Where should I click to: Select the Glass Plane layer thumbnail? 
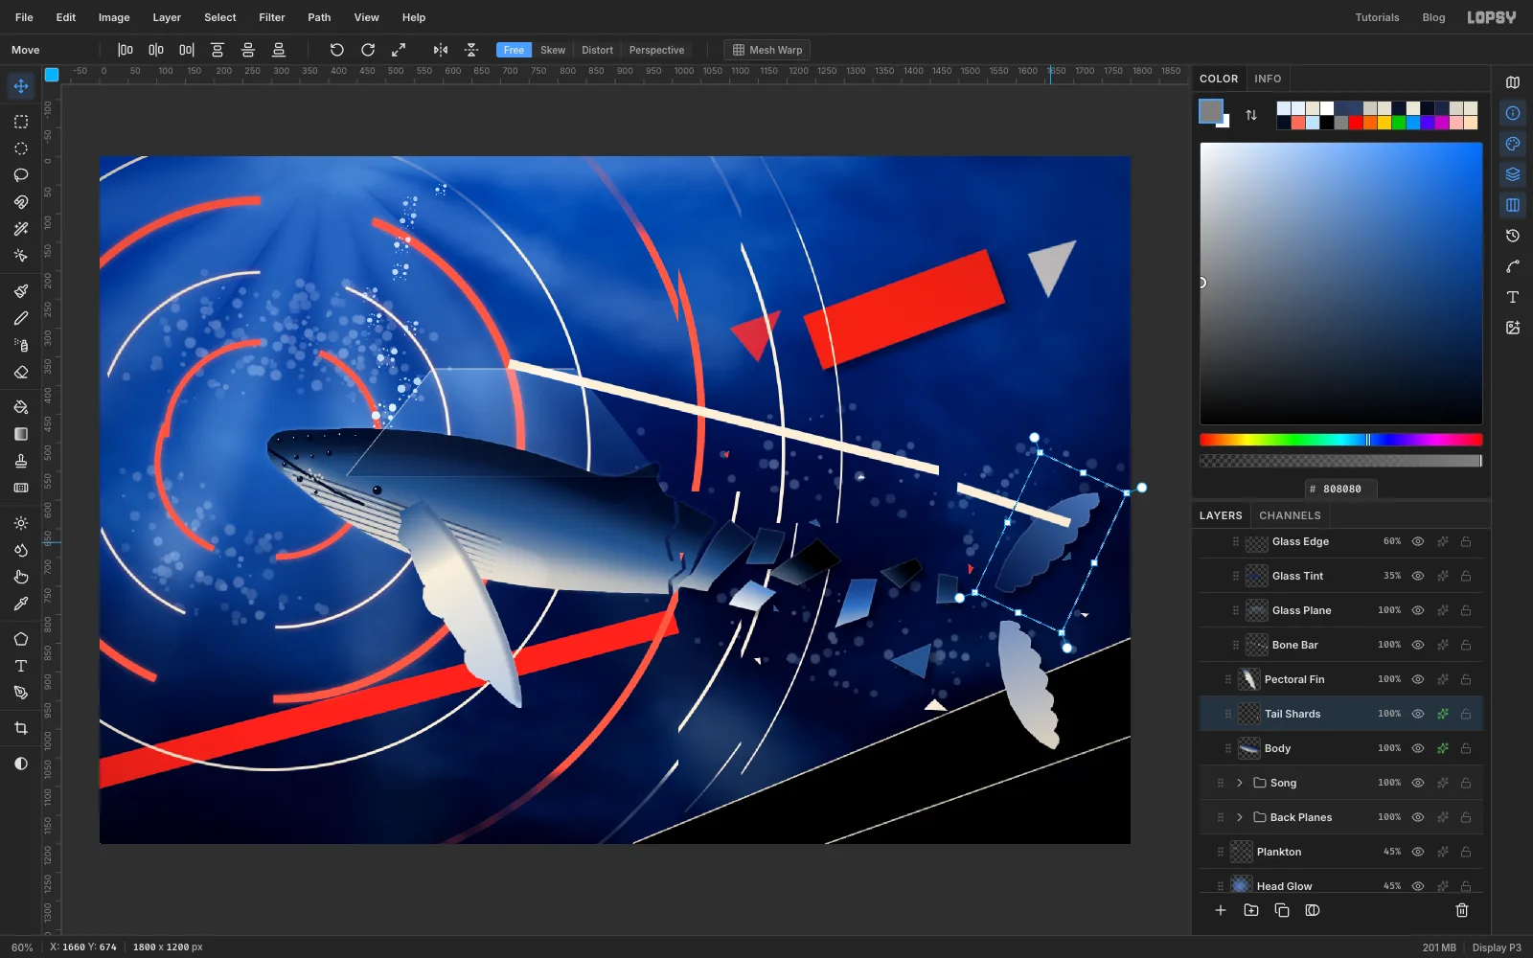coord(1256,610)
